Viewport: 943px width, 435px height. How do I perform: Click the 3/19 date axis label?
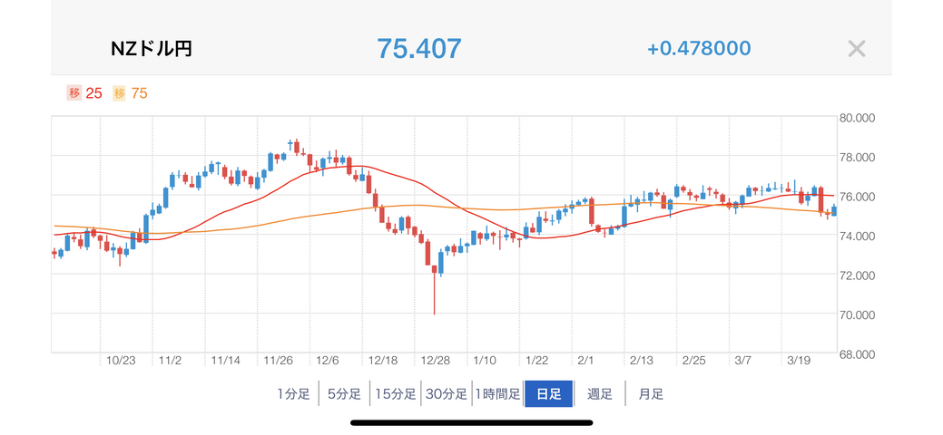pos(799,361)
